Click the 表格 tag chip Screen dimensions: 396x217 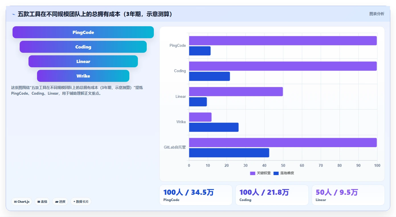(42, 202)
